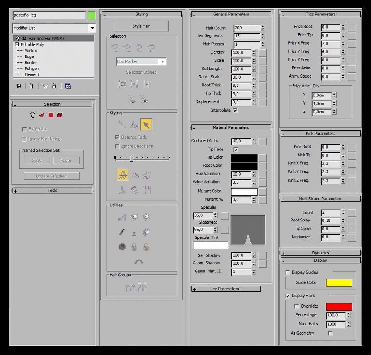The image size is (371, 355).
Task: Click the Update Selection button
Action: tap(51, 176)
